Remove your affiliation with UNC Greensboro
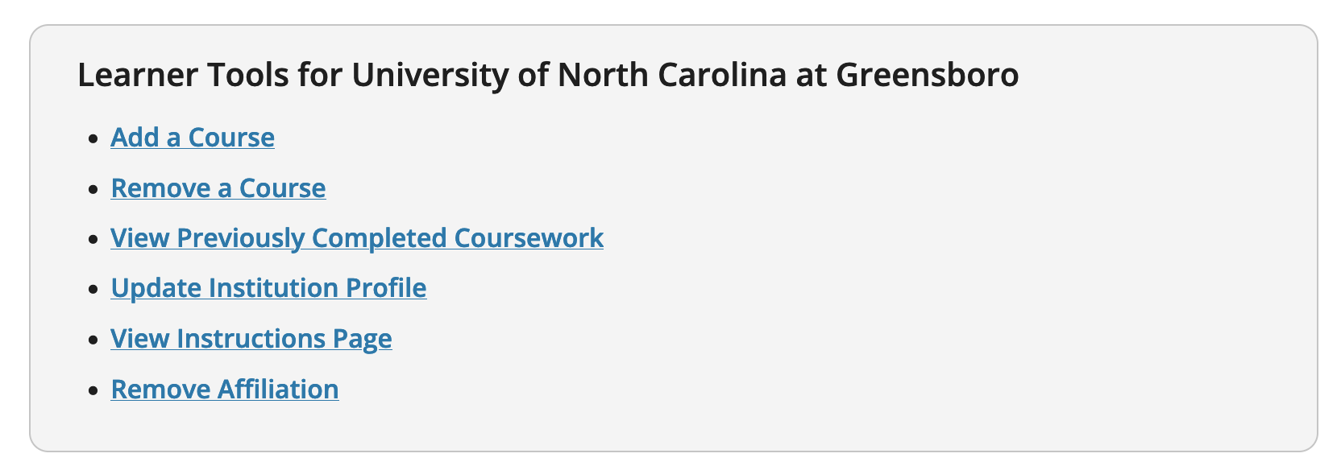This screenshot has height=470, width=1341. pos(224,389)
